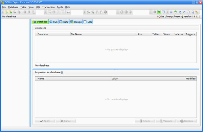Click the Commit Transaction circle icon
The image size is (203, 132).
pyautogui.click(x=126, y=12)
